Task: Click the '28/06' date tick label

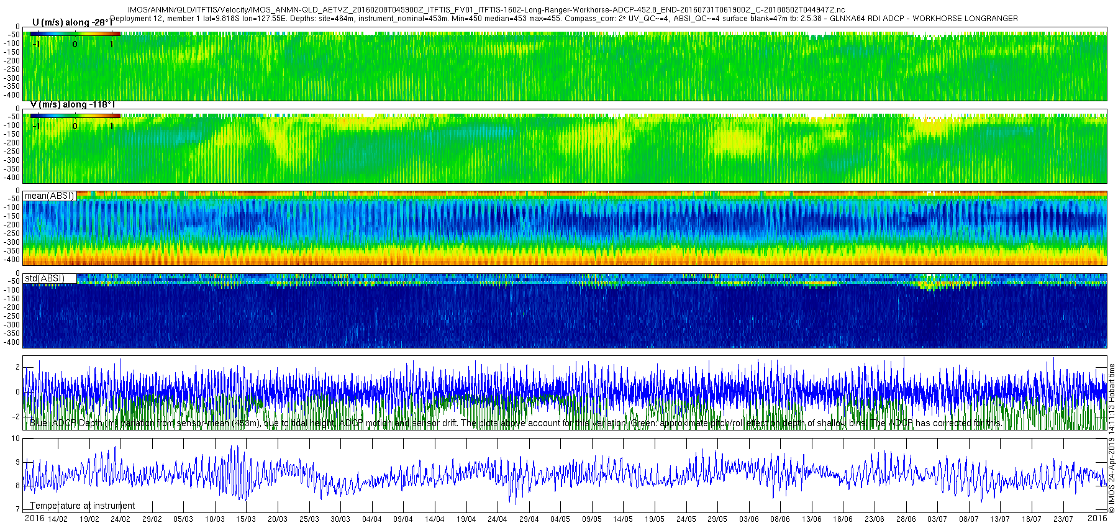Action: click(x=906, y=519)
